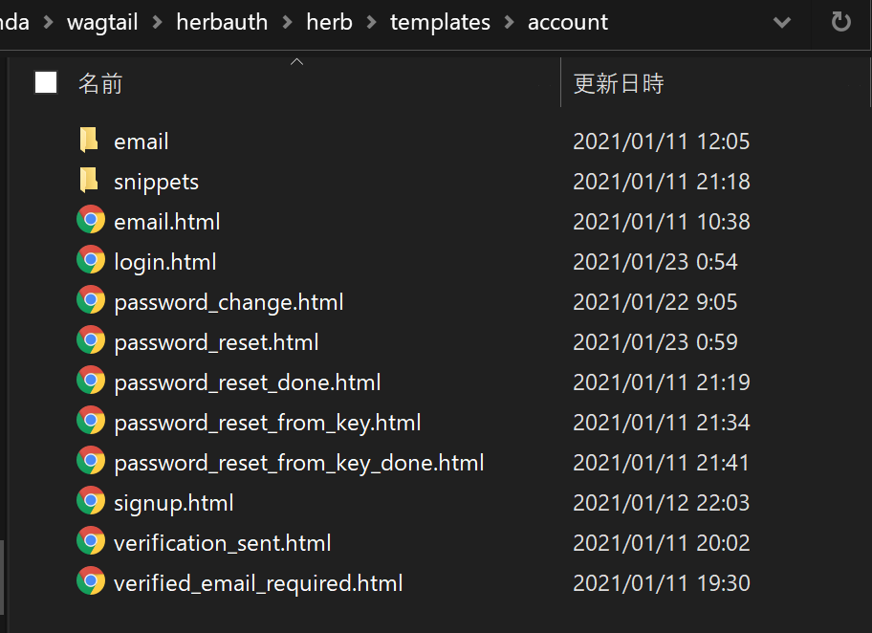Go to herbauth folder in breadcrumb
This screenshot has width=872, height=633.
pyautogui.click(x=222, y=22)
